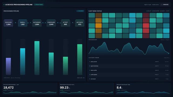The height and width of the screenshot is (97, 173).
Task: Click the Provision Success Rate sparkline
Action: click(86, 92)
